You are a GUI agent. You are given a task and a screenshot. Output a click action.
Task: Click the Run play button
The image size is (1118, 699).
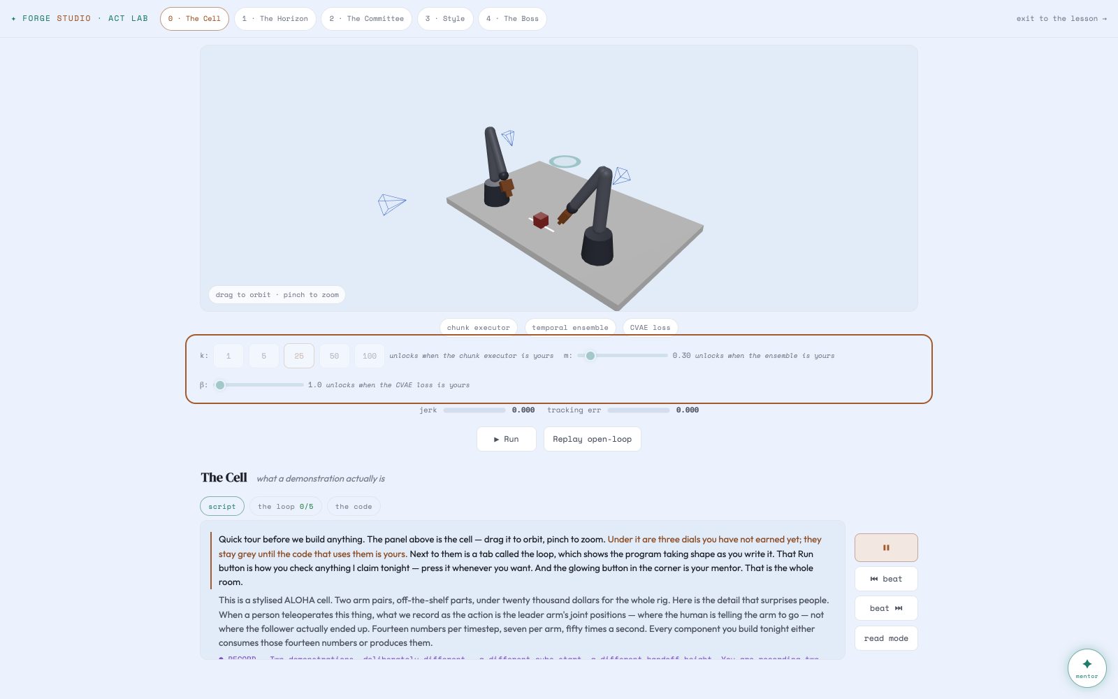tap(506, 439)
